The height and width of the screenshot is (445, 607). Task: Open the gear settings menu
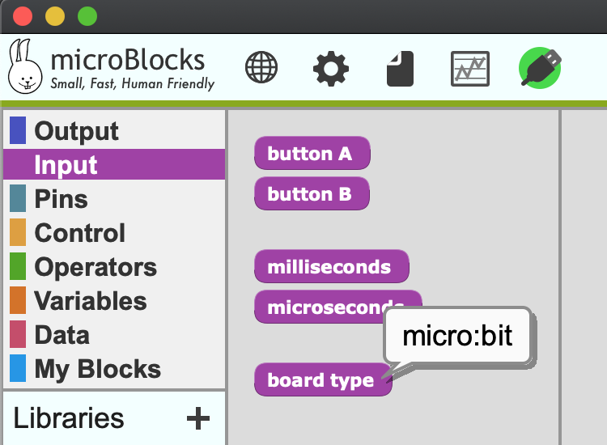(x=330, y=68)
